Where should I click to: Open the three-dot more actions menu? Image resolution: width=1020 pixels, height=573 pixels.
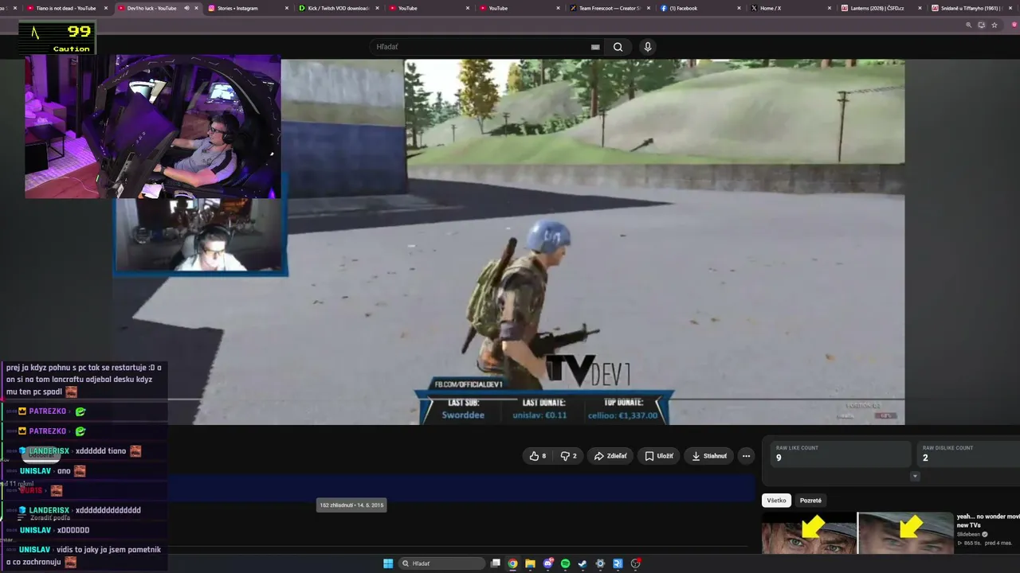pyautogui.click(x=746, y=456)
